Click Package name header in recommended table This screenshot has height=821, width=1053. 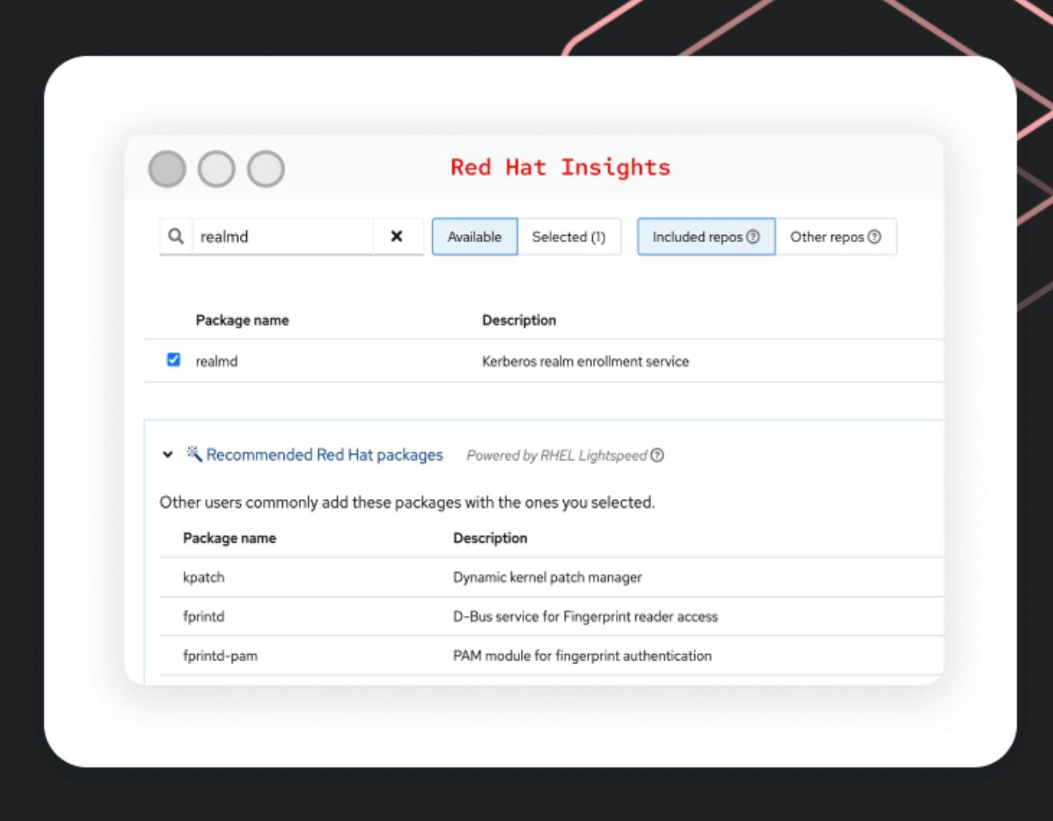pyautogui.click(x=229, y=538)
